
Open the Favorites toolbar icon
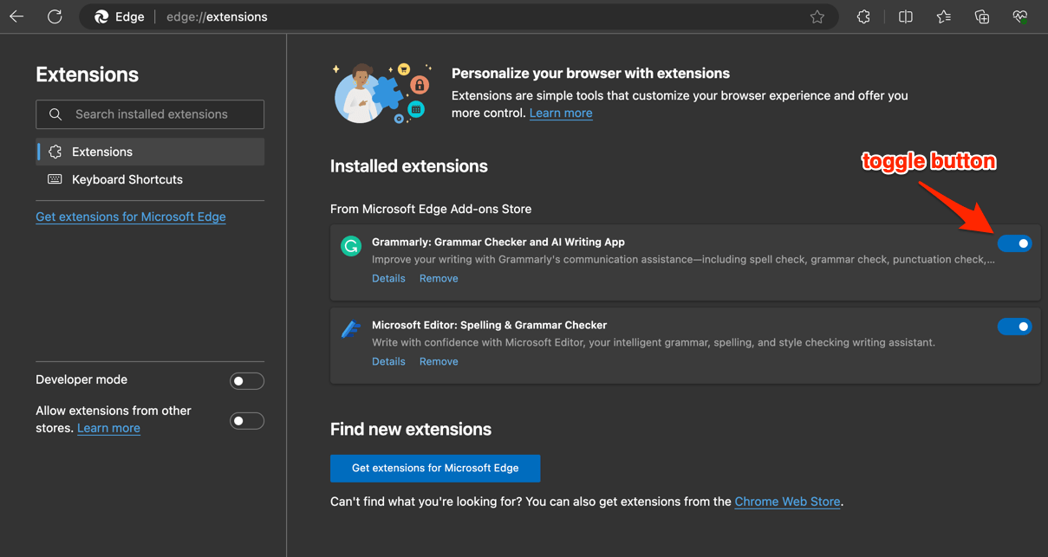click(943, 16)
